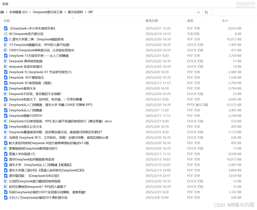This screenshot has height=210, width=257.
Task: Select file 清华大学：DeepSeek从入门到精通【高清版】
Action: (x=40, y=165)
